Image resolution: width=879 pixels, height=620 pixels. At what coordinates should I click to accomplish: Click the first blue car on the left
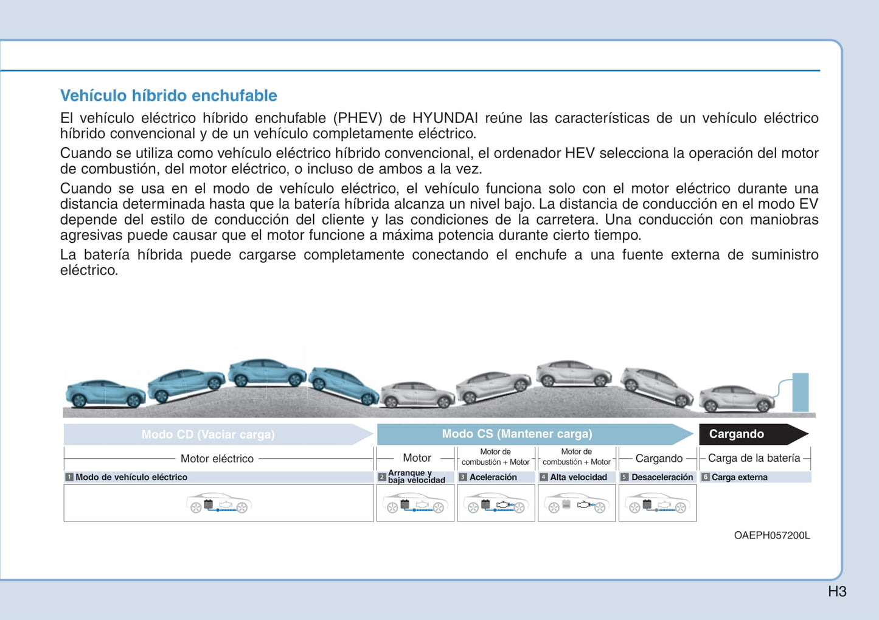coord(105,394)
